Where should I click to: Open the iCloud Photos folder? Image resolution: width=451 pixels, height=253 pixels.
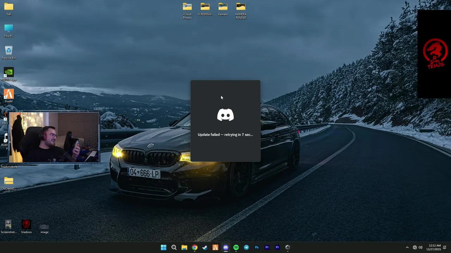(187, 11)
